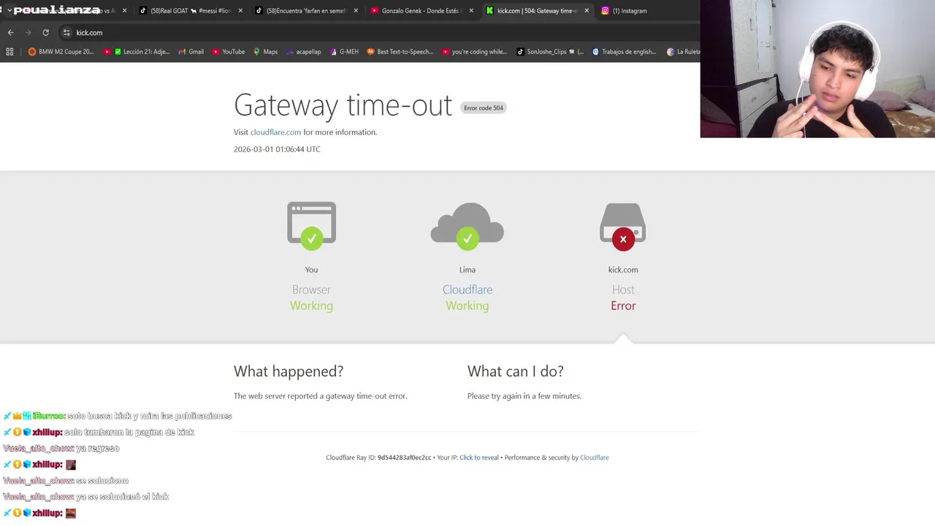Click chat message 'ya regreso' from Vuela_alto_chow
This screenshot has width=935, height=526.
98,449
